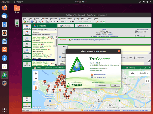The image size is (153, 114).
Task: Open the Lookup menu
Action: (x=54, y=19)
